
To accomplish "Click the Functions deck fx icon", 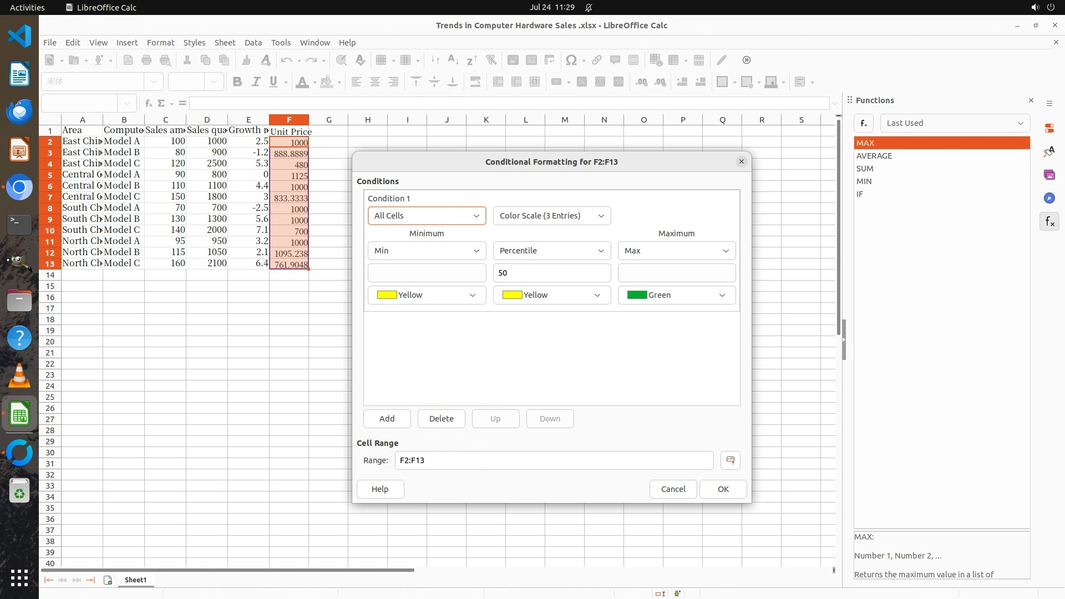I will (x=1049, y=222).
